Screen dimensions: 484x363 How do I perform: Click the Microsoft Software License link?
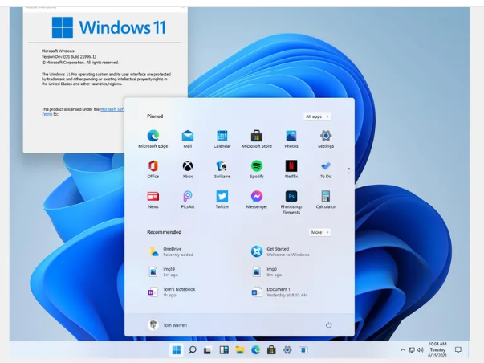click(112, 109)
